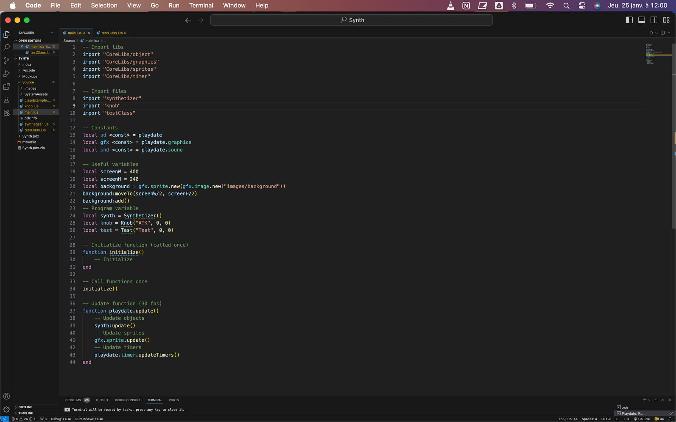Click Spaces: 4 indentation setting
Screen dimensions: 676x422
coord(589,419)
